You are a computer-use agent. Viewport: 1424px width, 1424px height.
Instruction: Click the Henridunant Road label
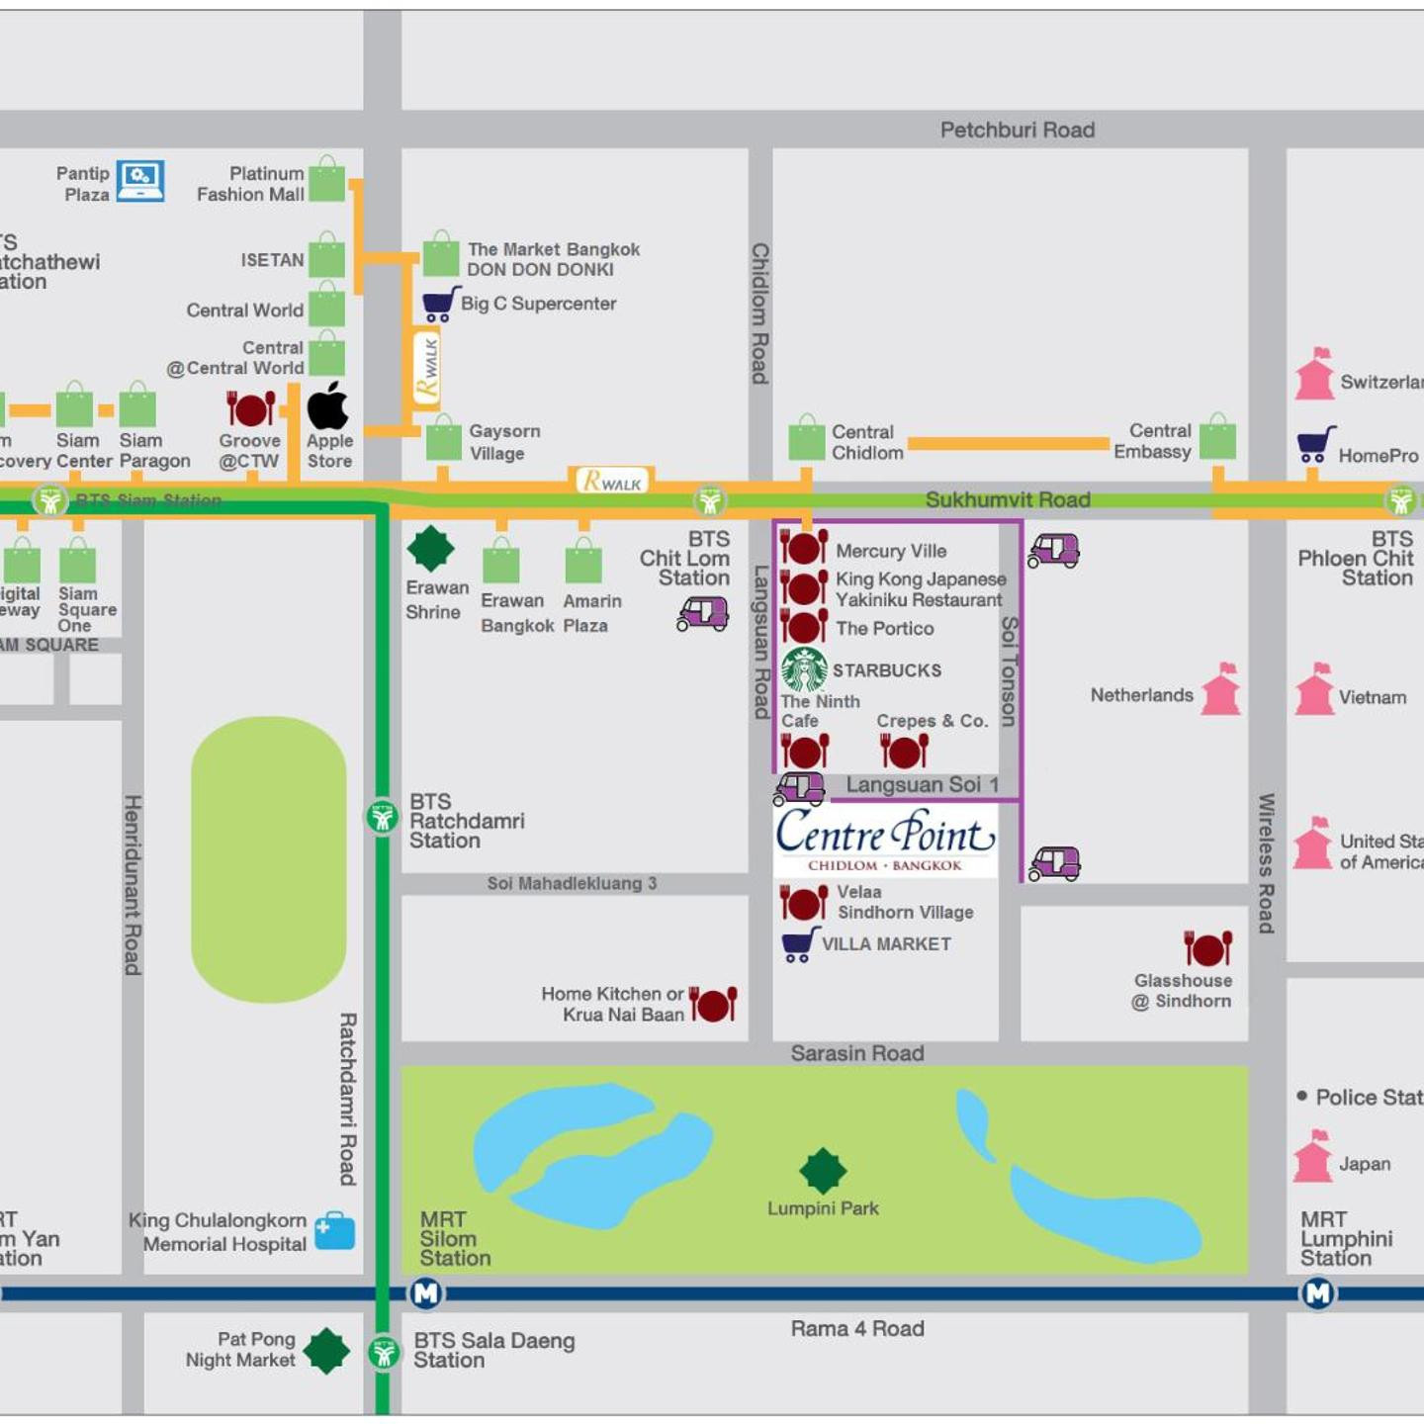coord(133,885)
